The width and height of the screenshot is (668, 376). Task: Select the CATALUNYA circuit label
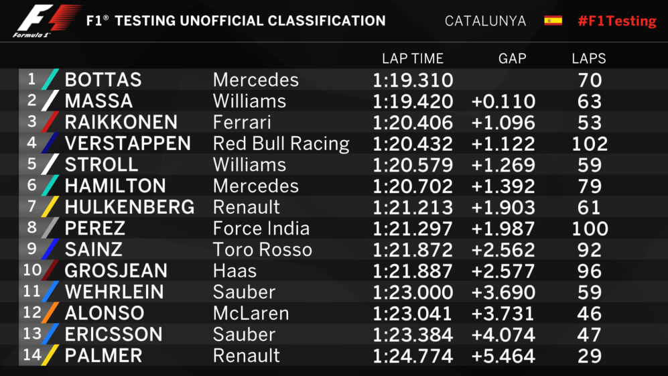point(485,21)
